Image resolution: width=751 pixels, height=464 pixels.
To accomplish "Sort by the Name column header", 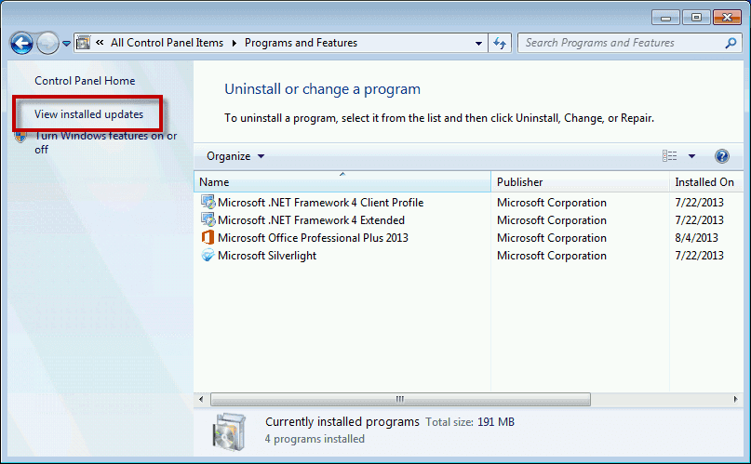I will coord(342,181).
